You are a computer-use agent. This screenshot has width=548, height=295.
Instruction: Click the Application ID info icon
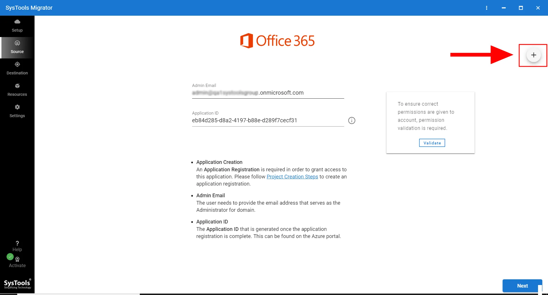(352, 121)
